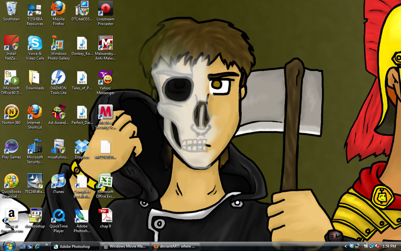Switch to the Adobe Photoshop taskbar button
The width and height of the screenshot is (401, 251).
[x=75, y=247]
